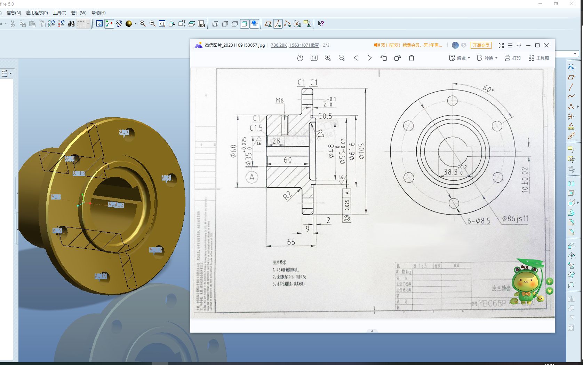The image size is (583, 365).
Task: Zoom out on the drawing image
Action: tap(342, 58)
